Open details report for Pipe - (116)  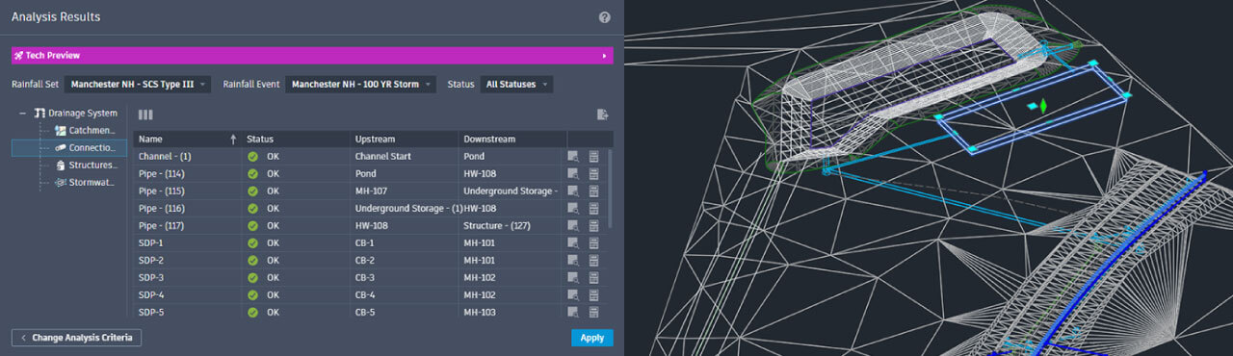pos(594,208)
